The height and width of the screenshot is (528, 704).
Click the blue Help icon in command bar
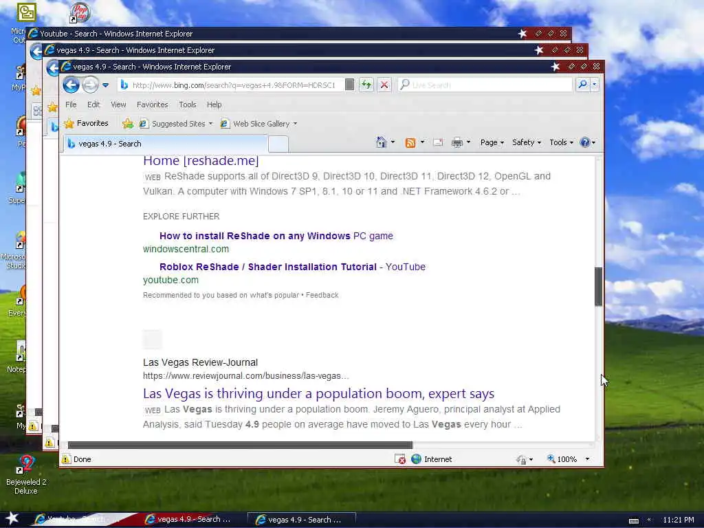(584, 142)
